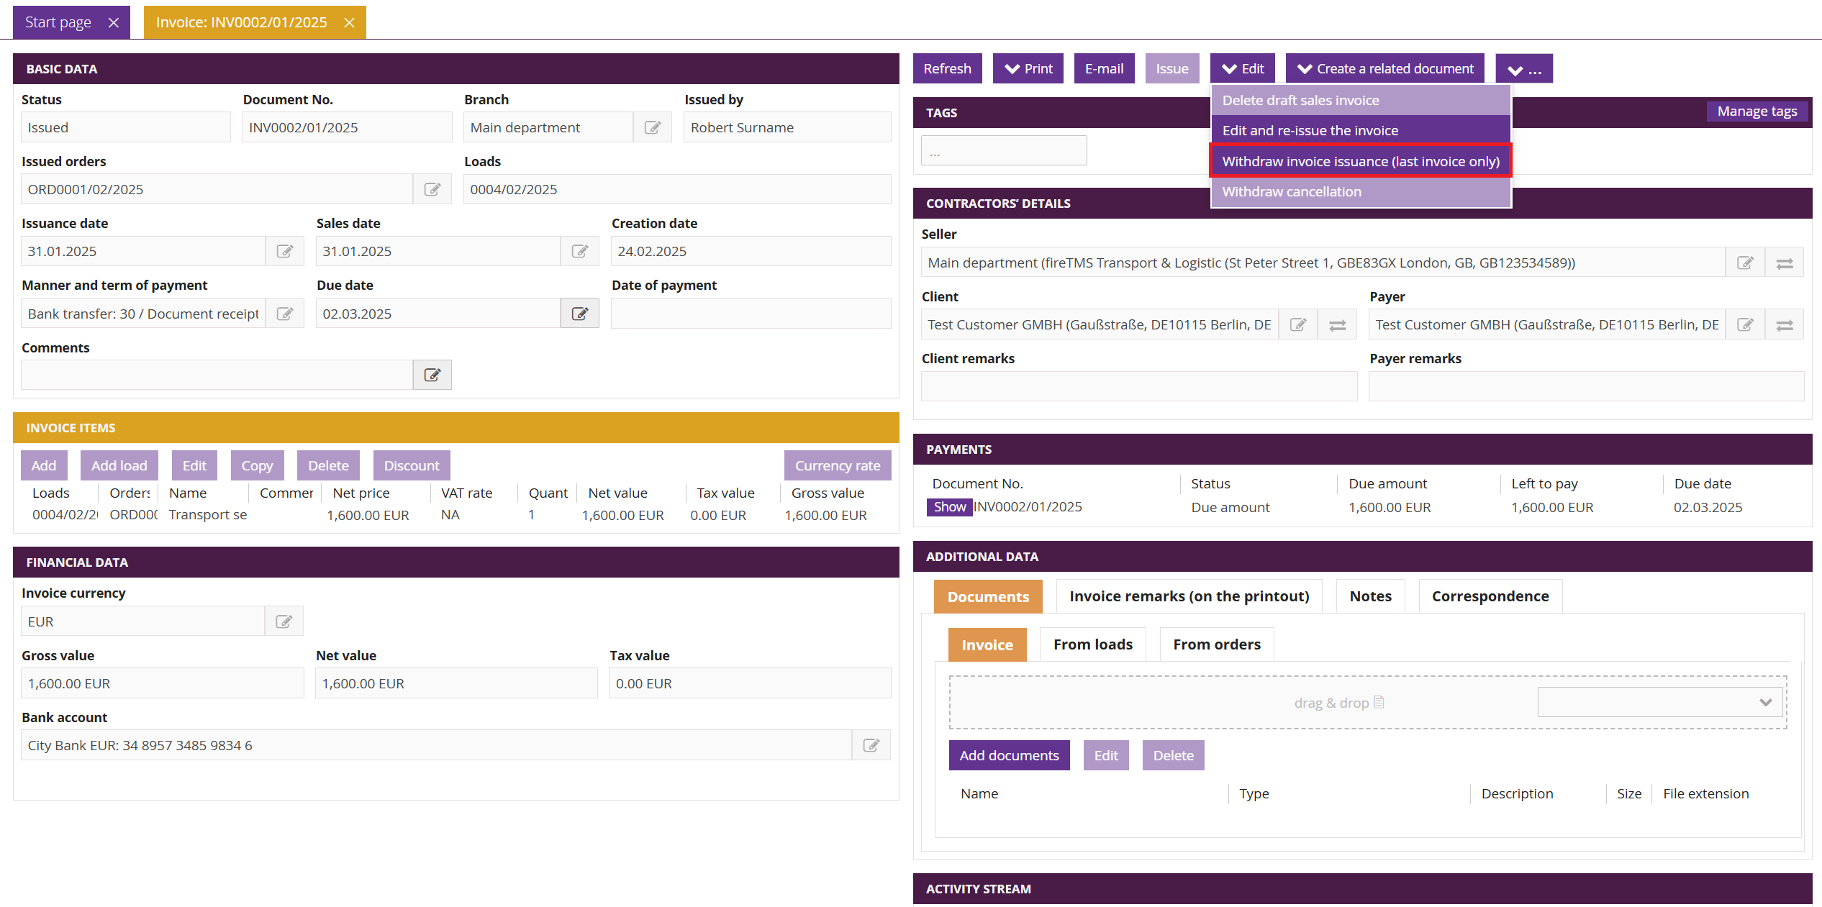
Task: Open the more options ellipsis dropdown
Action: pos(1524,69)
